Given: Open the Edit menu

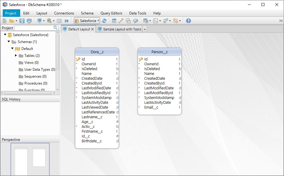Looking at the screenshot, I should 26,13.
